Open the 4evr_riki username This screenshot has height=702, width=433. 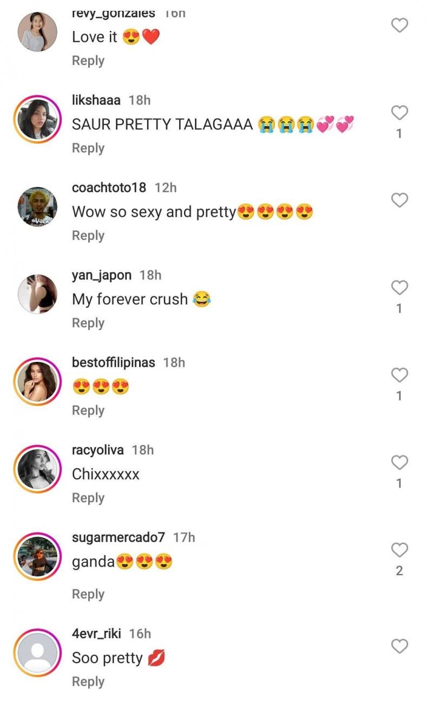click(96, 634)
